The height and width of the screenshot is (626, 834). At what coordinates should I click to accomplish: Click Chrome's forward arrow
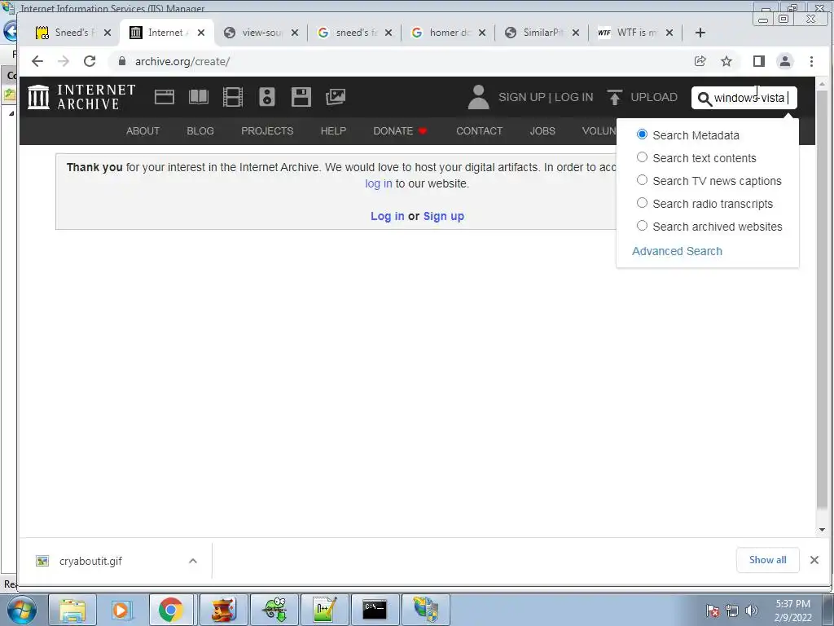point(64,61)
